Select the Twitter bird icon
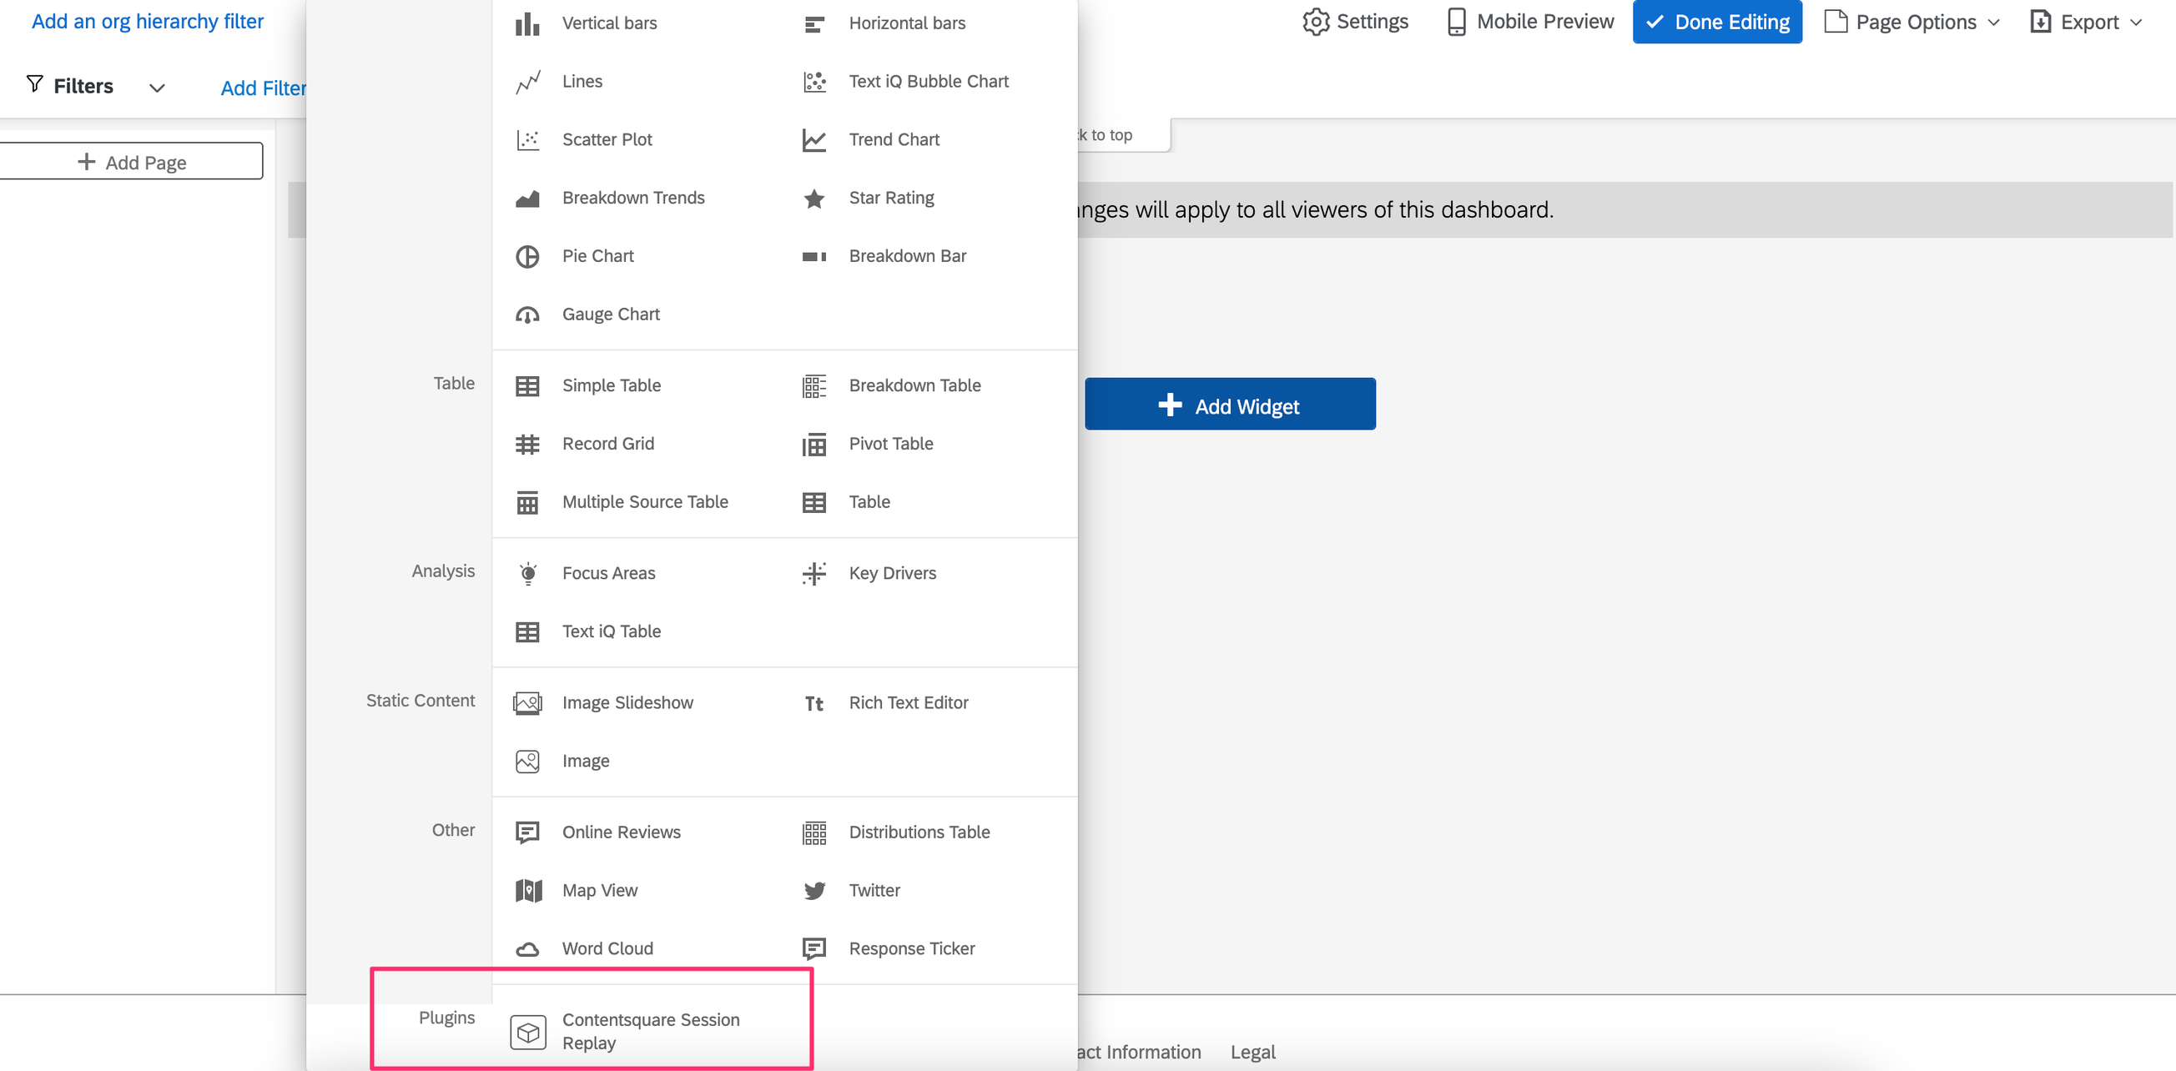Viewport: 2176px width, 1071px height. coord(813,890)
